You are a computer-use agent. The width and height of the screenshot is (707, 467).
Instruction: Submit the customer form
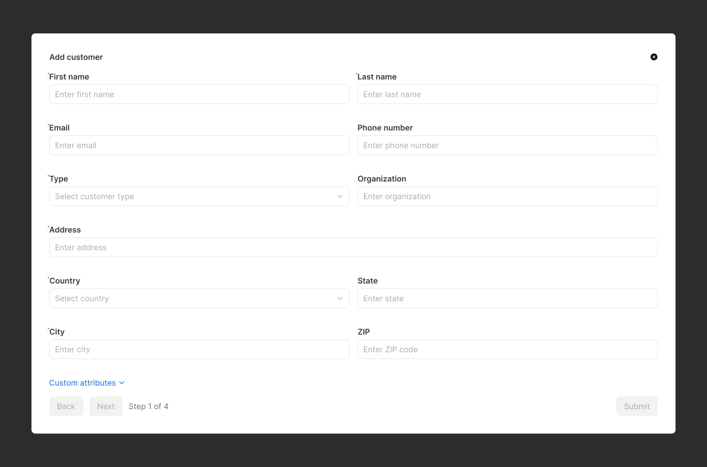636,406
